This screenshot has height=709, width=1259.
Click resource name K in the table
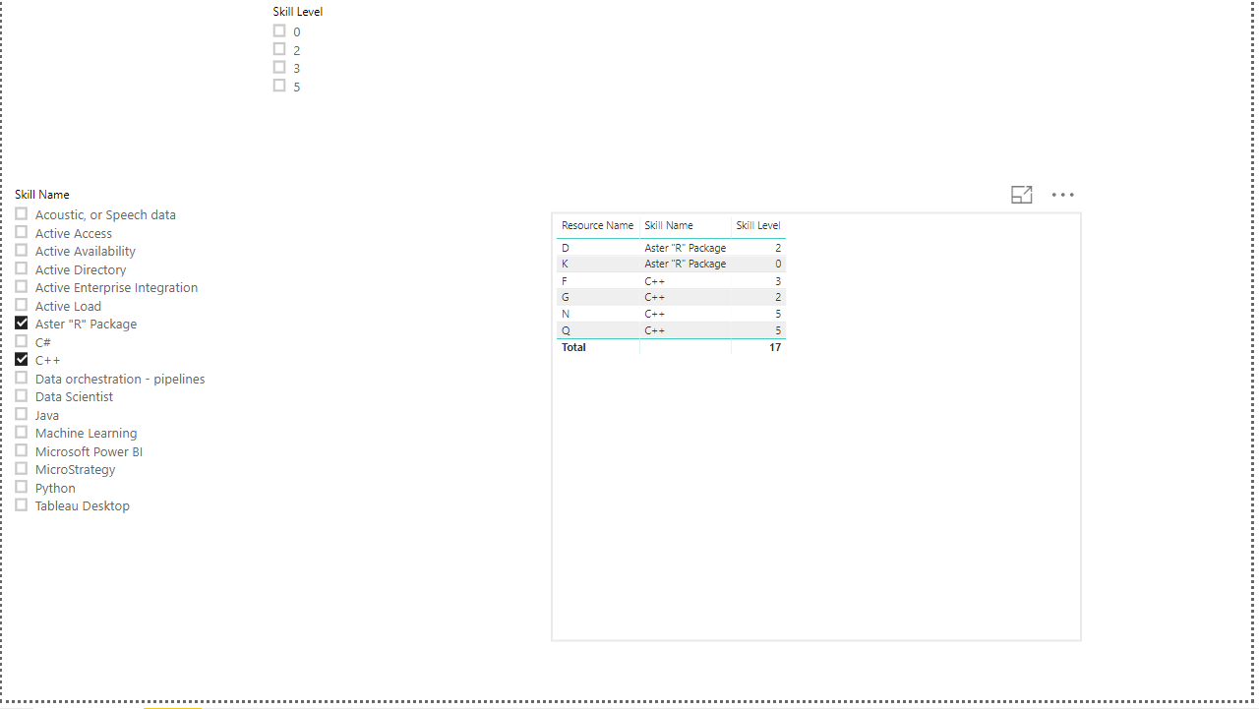coord(565,264)
